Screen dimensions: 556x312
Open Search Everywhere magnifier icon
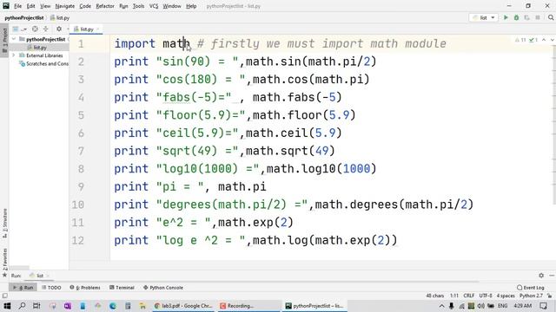point(551,17)
